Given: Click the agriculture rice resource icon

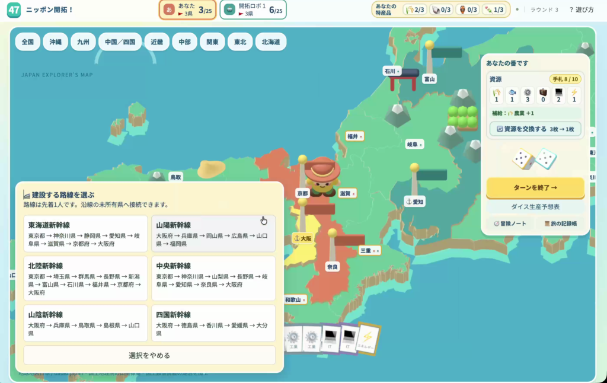Looking at the screenshot, I should click(496, 92).
